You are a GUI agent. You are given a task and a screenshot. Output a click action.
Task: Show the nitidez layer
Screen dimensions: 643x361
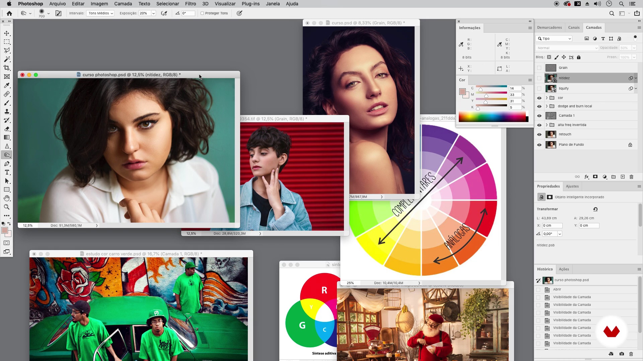tap(539, 78)
